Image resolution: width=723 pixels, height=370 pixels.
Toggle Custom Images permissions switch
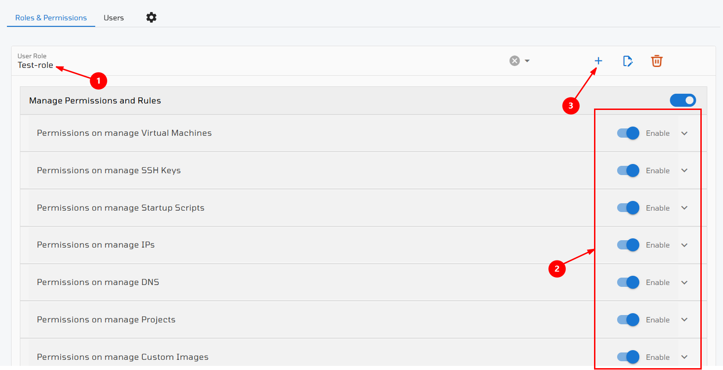click(628, 357)
